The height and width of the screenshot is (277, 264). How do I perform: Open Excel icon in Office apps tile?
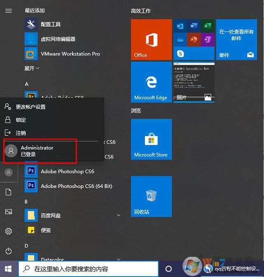point(207,26)
